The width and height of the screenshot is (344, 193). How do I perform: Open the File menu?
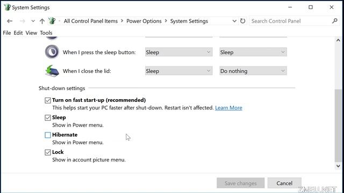(7, 33)
